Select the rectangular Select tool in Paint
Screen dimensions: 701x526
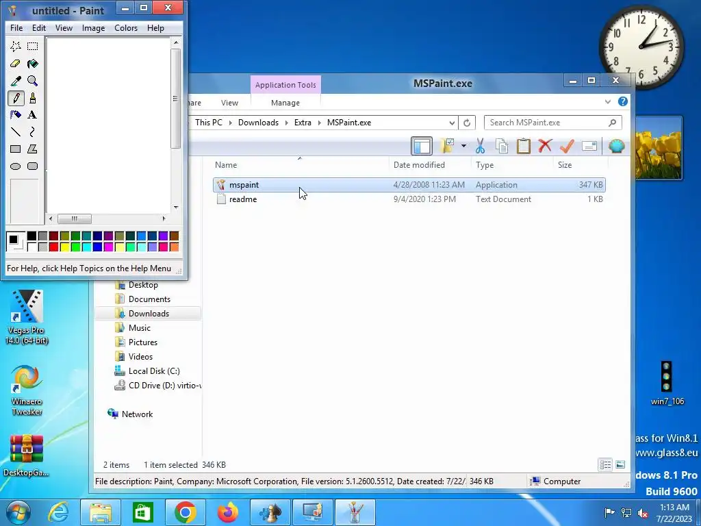coord(33,47)
